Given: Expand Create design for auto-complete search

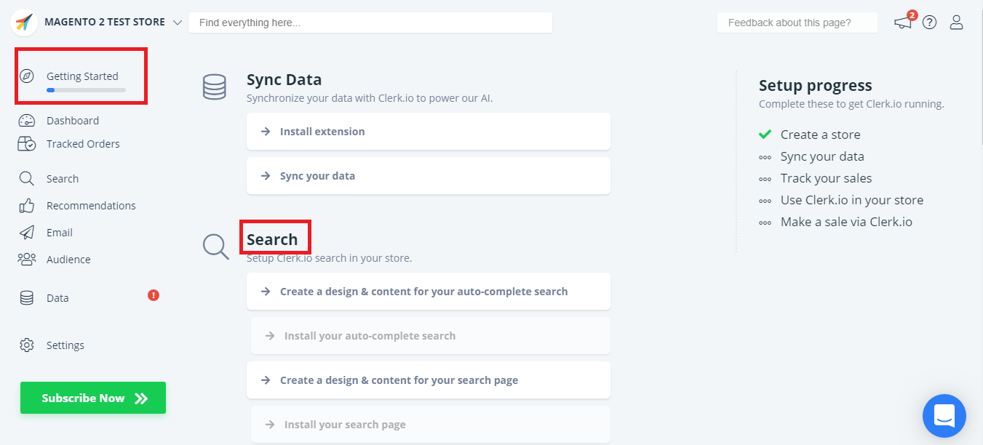Looking at the screenshot, I should [428, 292].
